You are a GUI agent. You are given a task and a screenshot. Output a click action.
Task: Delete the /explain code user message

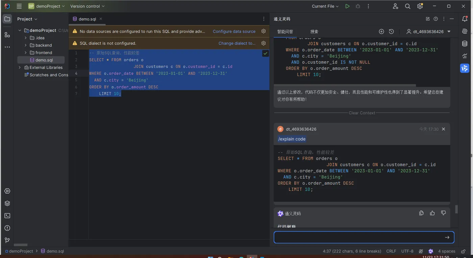tap(444, 129)
